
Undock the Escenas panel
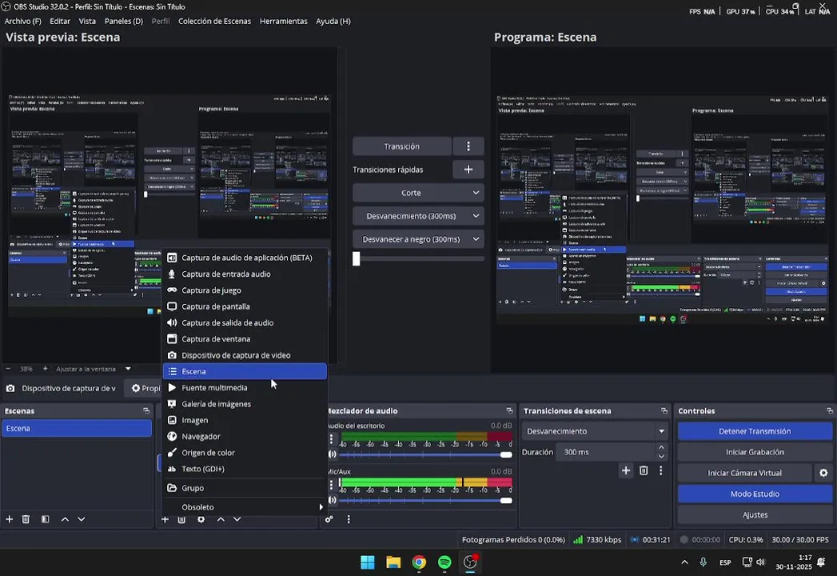146,411
